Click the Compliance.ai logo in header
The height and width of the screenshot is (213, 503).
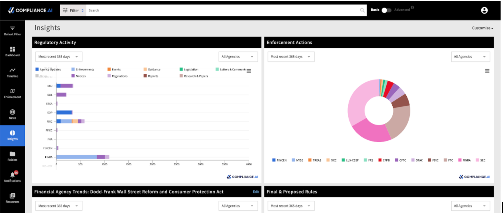tap(30, 10)
